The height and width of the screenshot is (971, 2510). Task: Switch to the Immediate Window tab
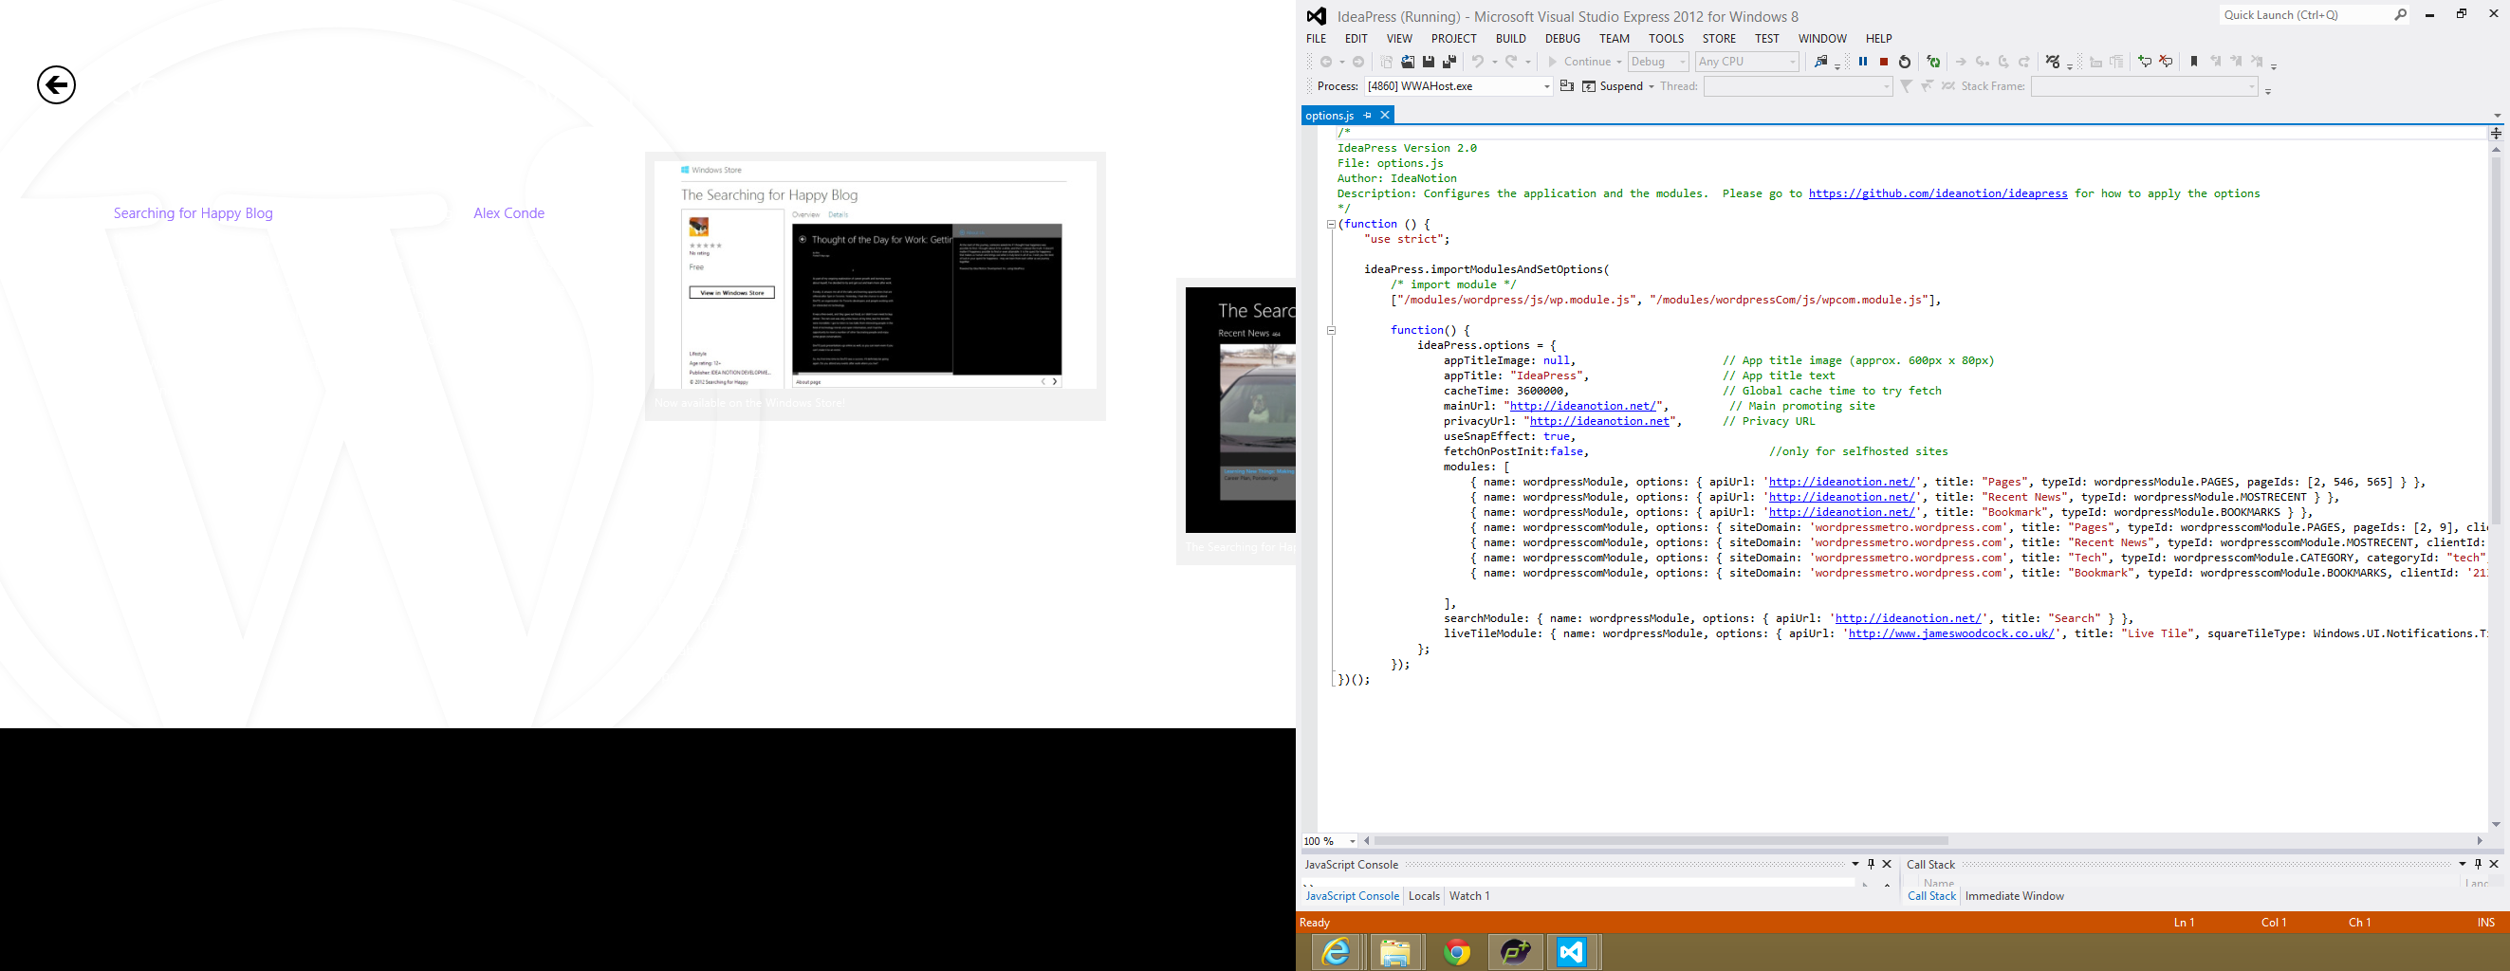(x=2014, y=896)
